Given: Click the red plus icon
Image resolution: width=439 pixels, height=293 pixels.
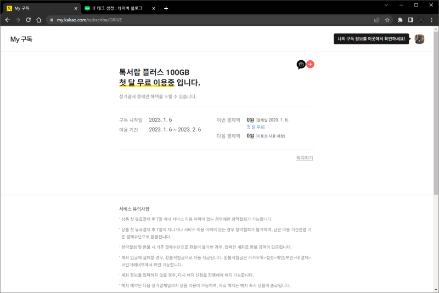Looking at the screenshot, I should 310,64.
